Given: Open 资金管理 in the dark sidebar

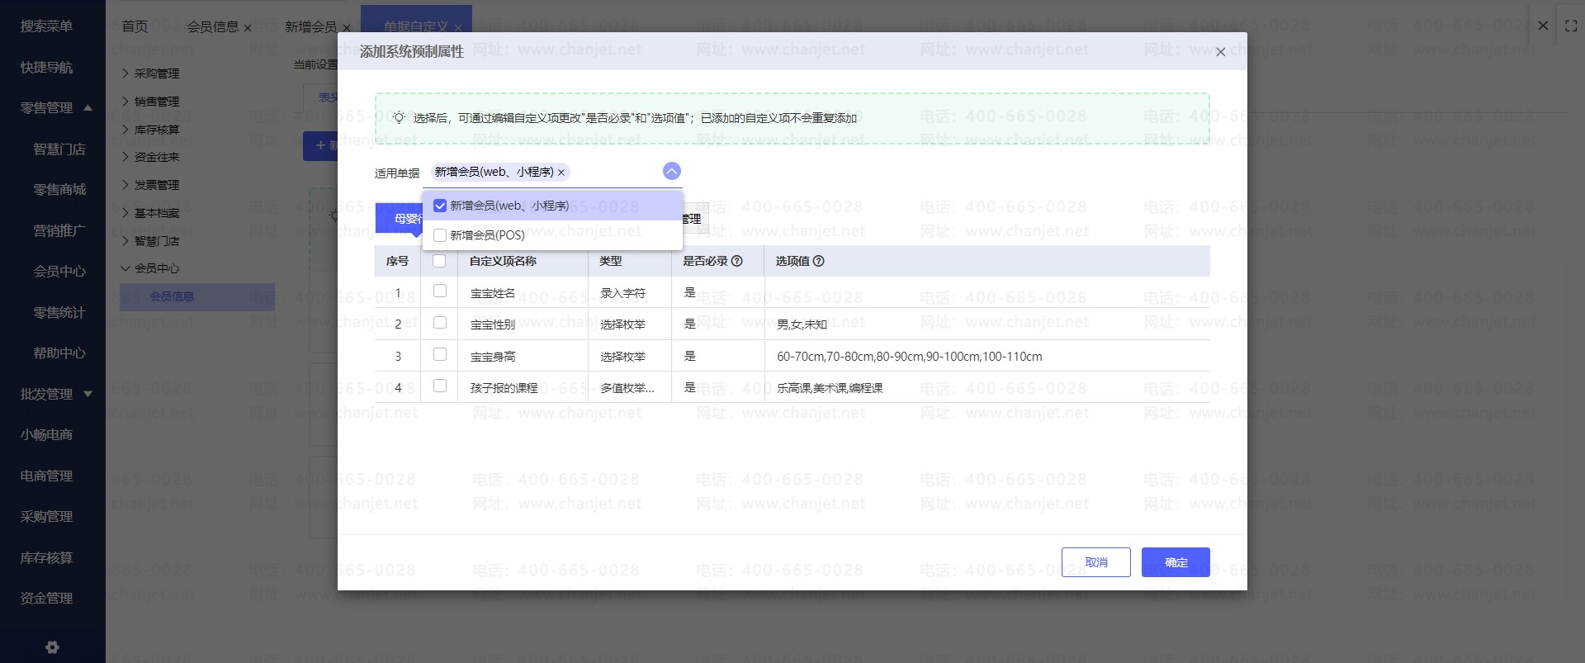Looking at the screenshot, I should 47,599.
